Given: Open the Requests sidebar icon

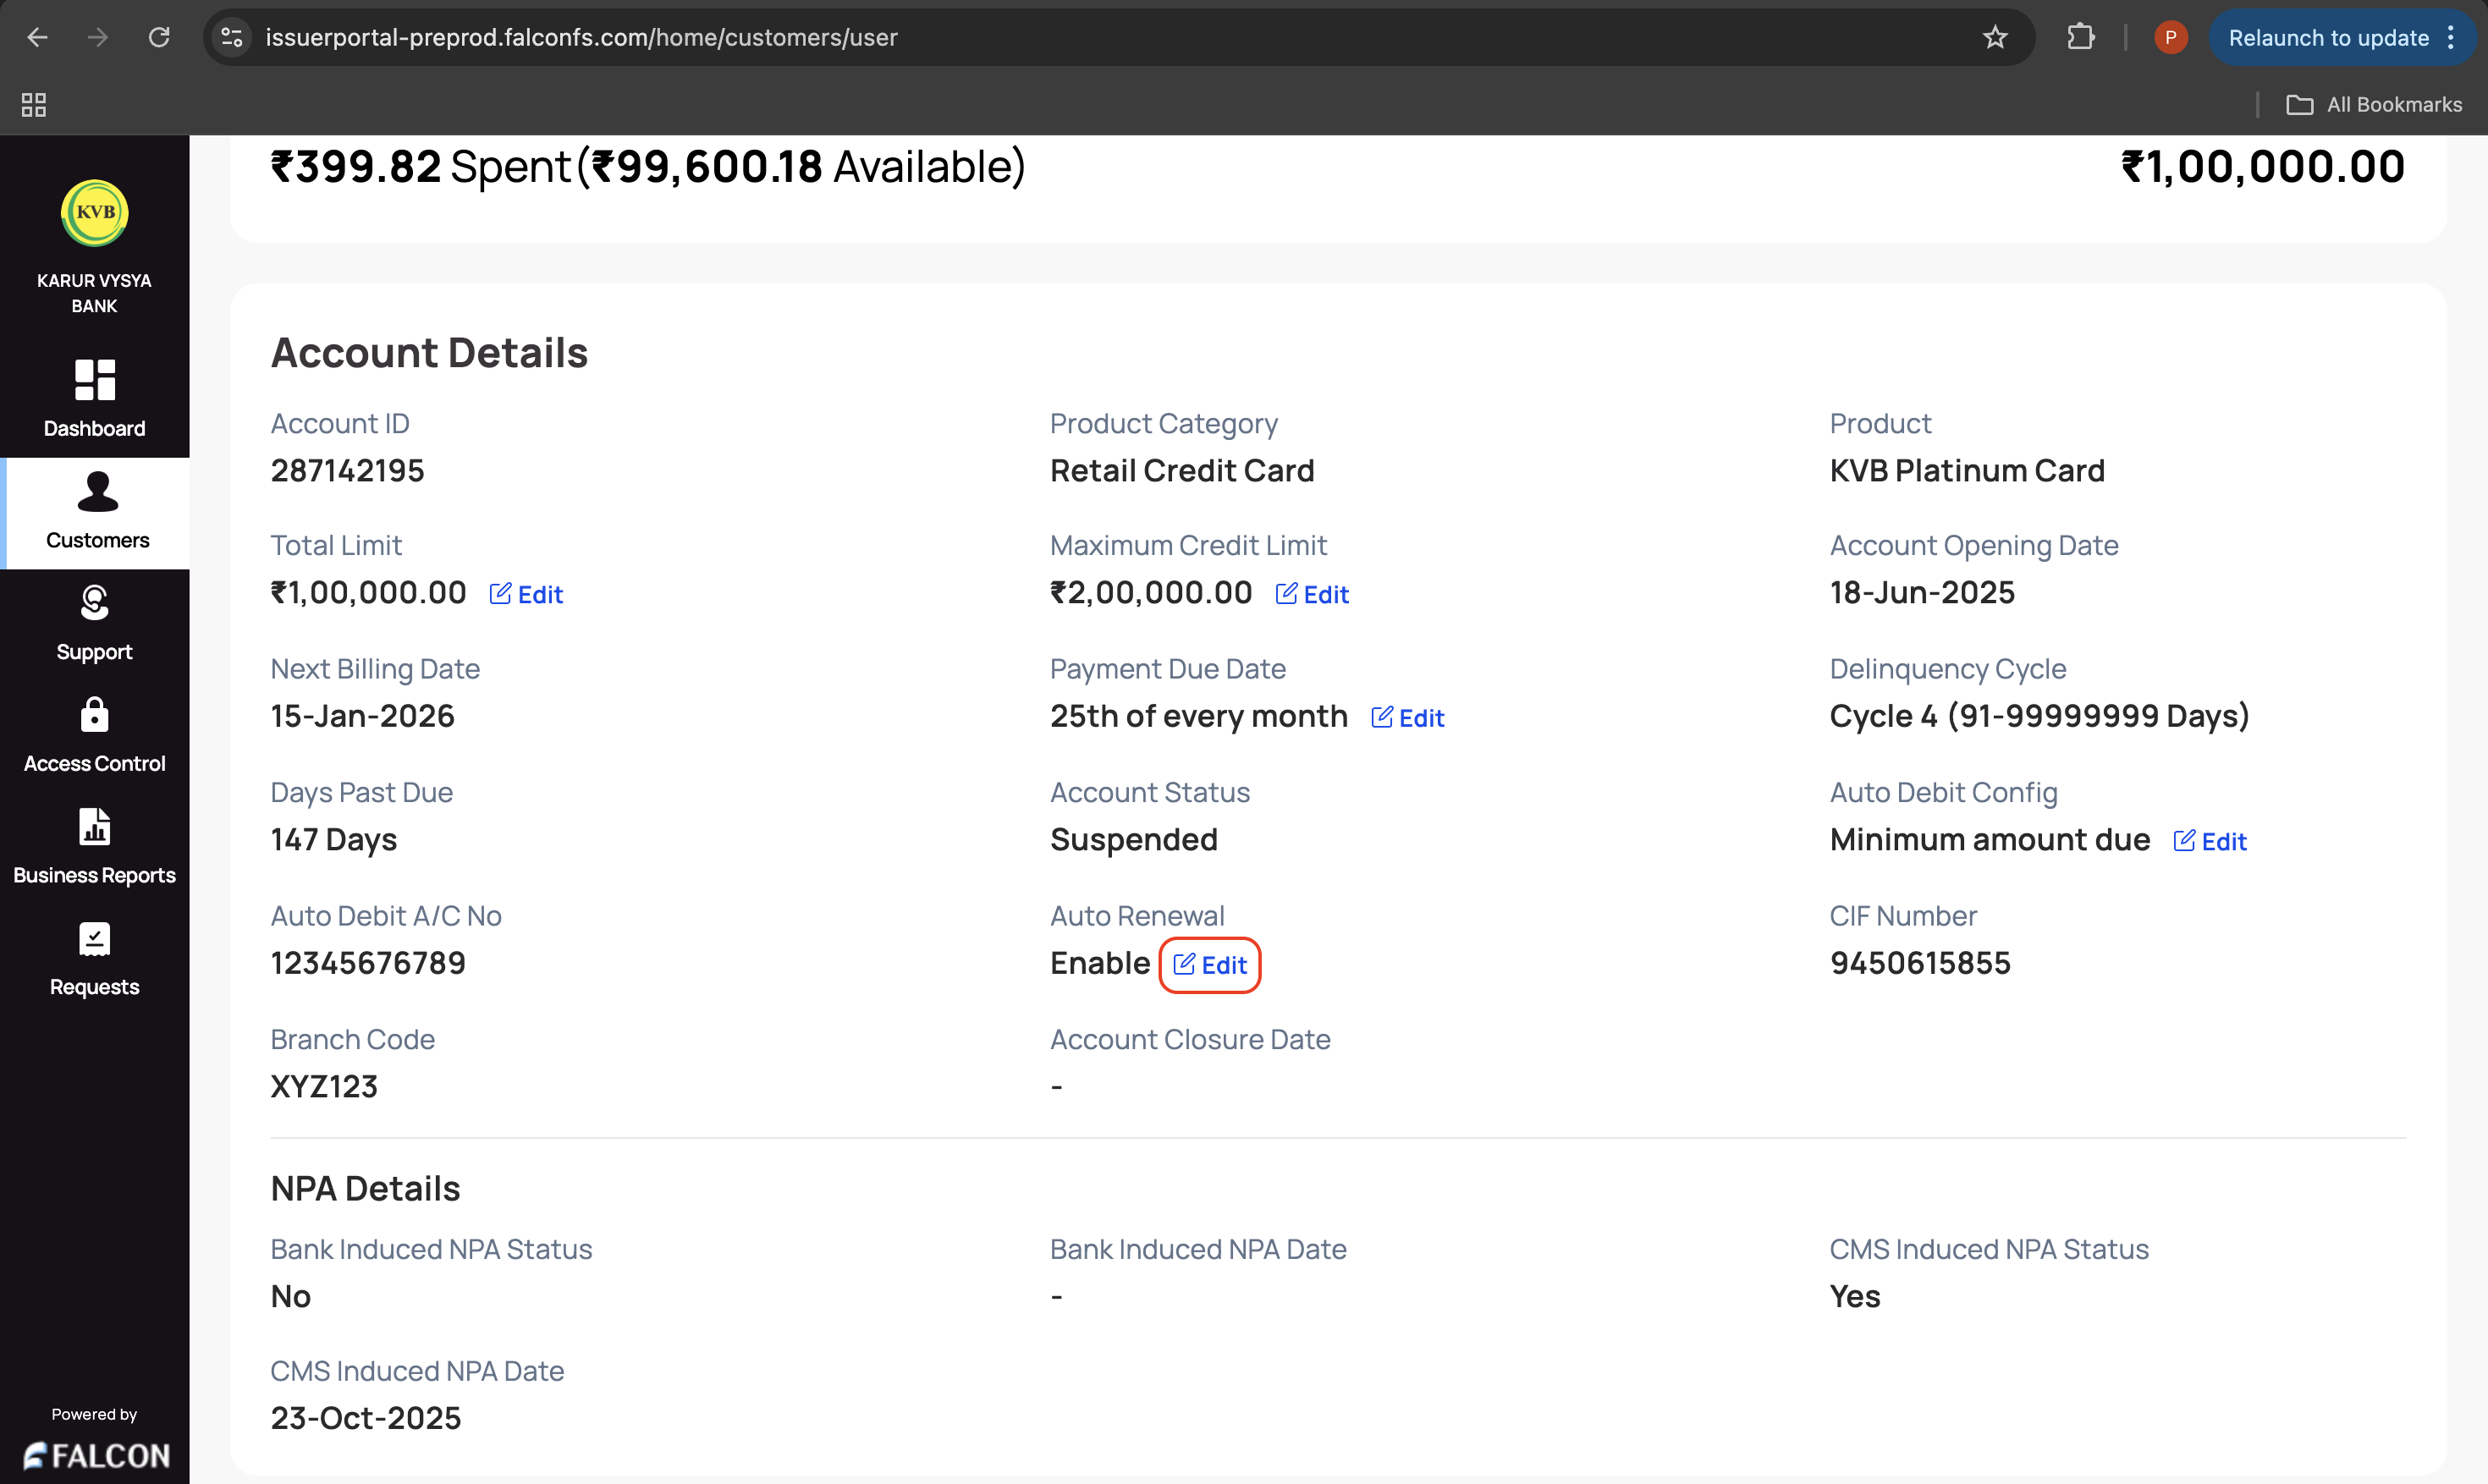Looking at the screenshot, I should click(x=94, y=939).
